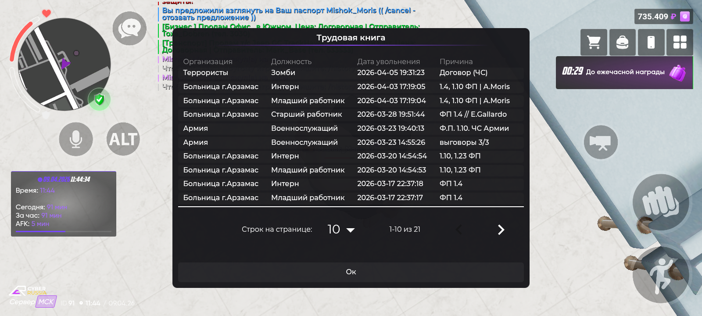Expand the rows per page dropdown
Image resolution: width=702 pixels, height=316 pixels.
[341, 230]
